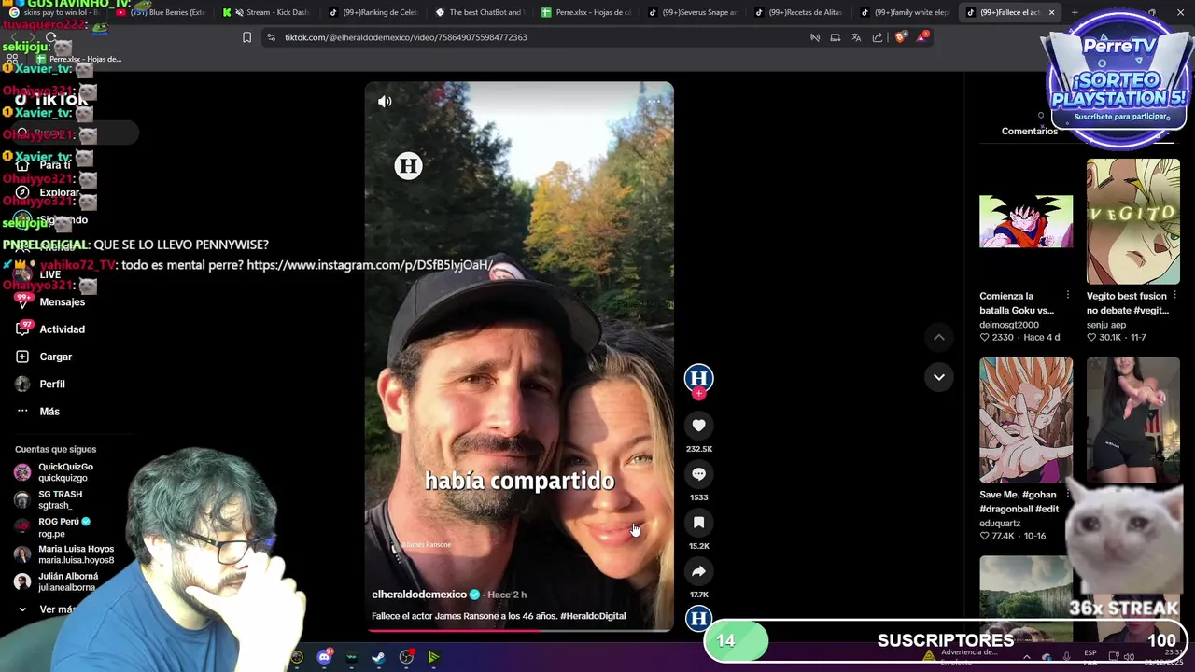Open QuickQuizGo account
The width and height of the screenshot is (1195, 672).
[x=65, y=472]
